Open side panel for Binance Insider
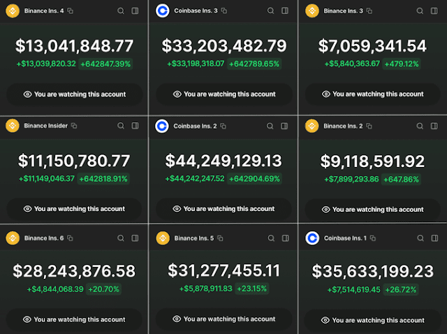This screenshot has height=334, width=447. tap(135, 126)
